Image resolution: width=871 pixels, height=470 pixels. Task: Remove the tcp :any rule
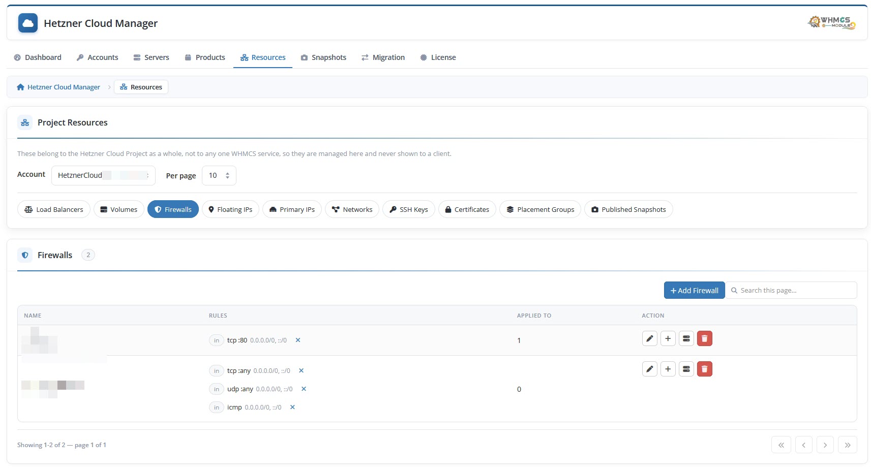pos(301,370)
